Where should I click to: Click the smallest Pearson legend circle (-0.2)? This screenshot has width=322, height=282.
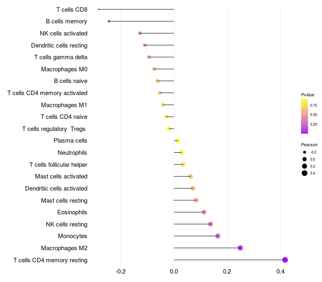[305, 152]
